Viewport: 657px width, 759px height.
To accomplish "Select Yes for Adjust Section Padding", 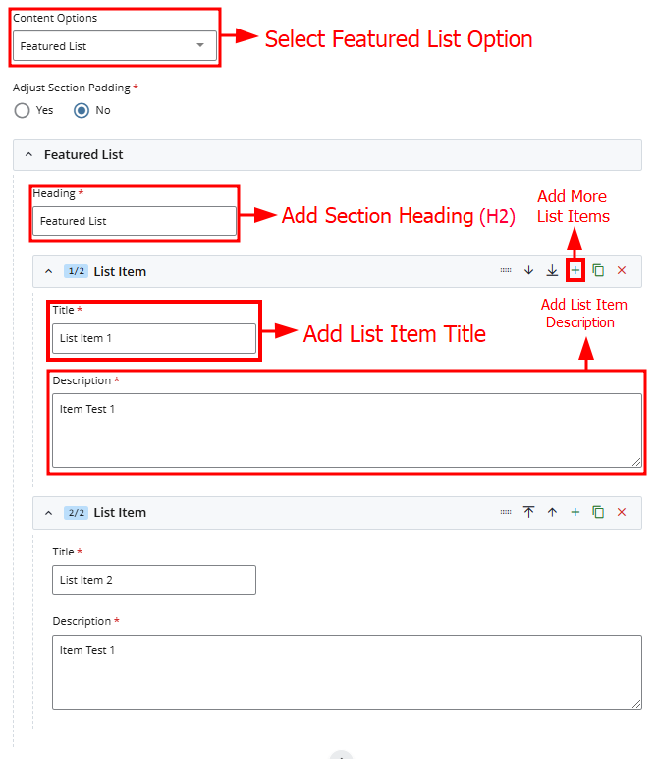I will tap(23, 110).
